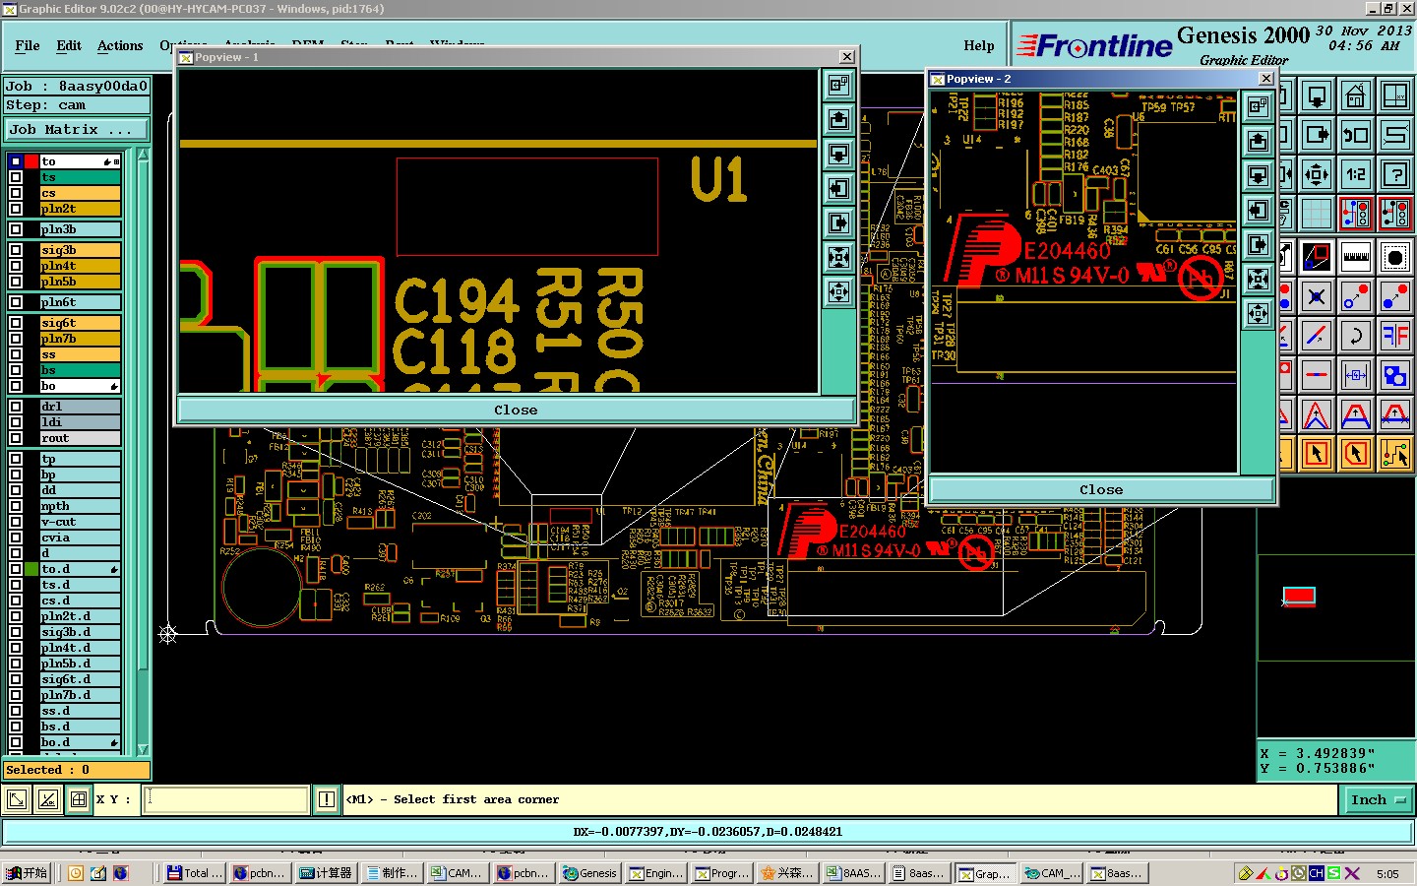This screenshot has height=886, width=1417.
Task: Click pan left icon in Popview 1
Action: click(838, 188)
